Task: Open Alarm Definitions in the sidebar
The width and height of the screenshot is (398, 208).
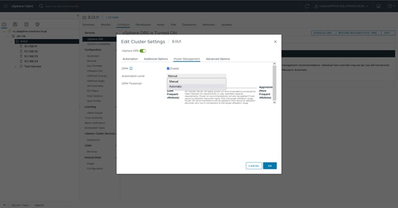Action: point(94,123)
